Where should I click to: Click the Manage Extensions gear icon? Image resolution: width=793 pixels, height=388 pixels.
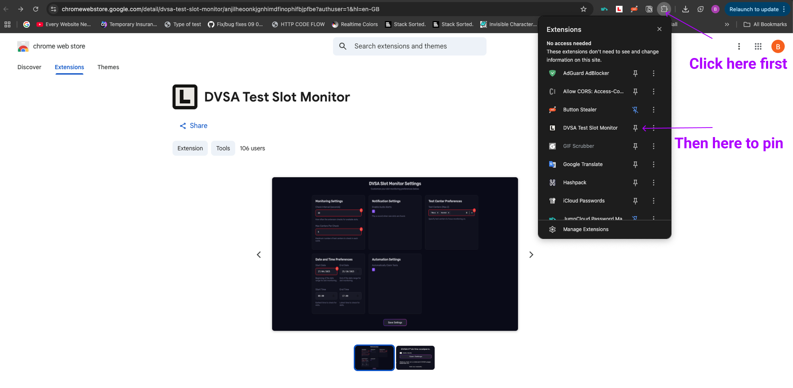point(552,229)
